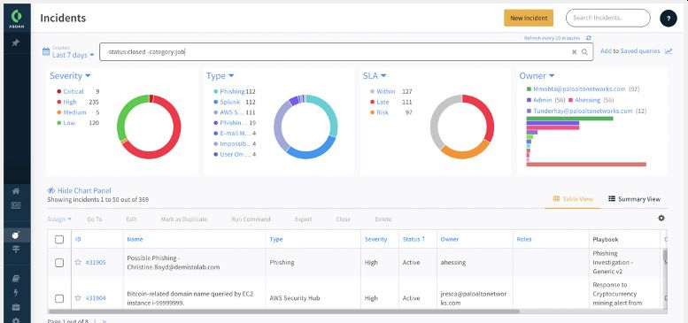This screenshot has width=688, height=323.
Task: Open the Dashboards & Reports sidebar icon
Action: point(16,205)
